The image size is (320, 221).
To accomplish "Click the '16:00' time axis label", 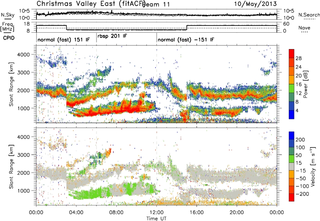I will pos(197,212).
